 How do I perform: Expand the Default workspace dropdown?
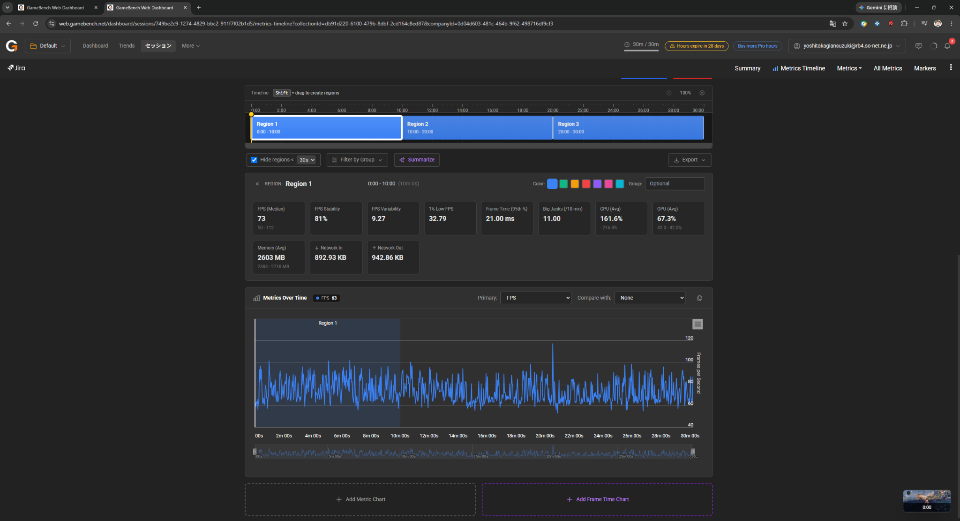click(x=48, y=46)
